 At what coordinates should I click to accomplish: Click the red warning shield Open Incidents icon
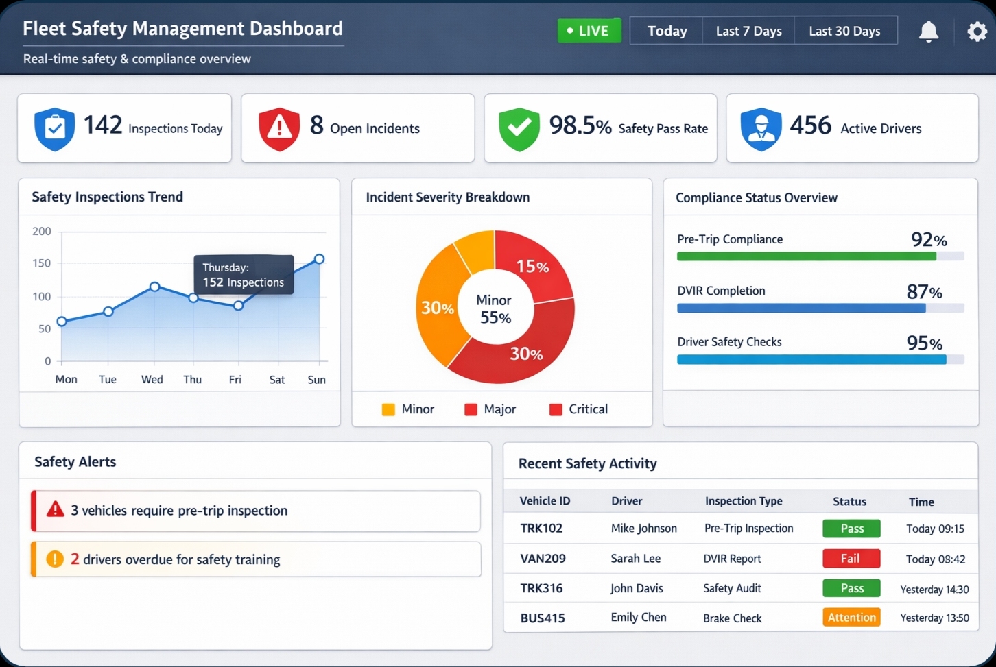279,128
